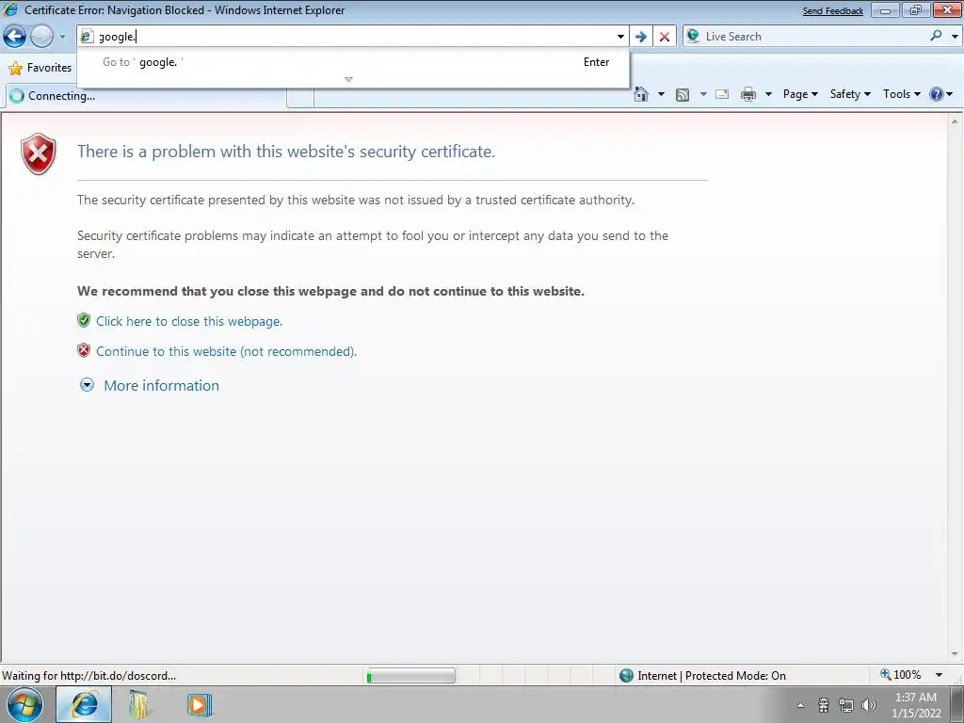Viewport: 964px width, 723px height.
Task: Click the RSS feeds icon
Action: pyautogui.click(x=683, y=95)
